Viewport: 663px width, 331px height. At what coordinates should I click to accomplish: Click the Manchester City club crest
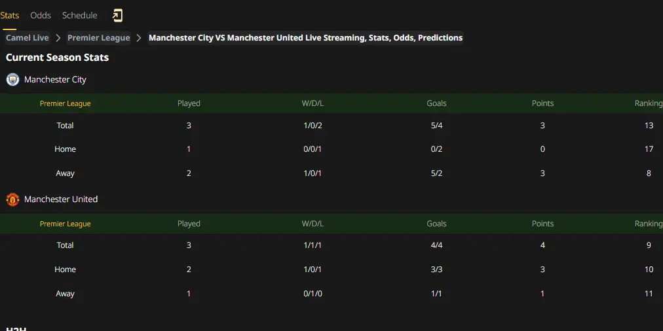pos(12,79)
